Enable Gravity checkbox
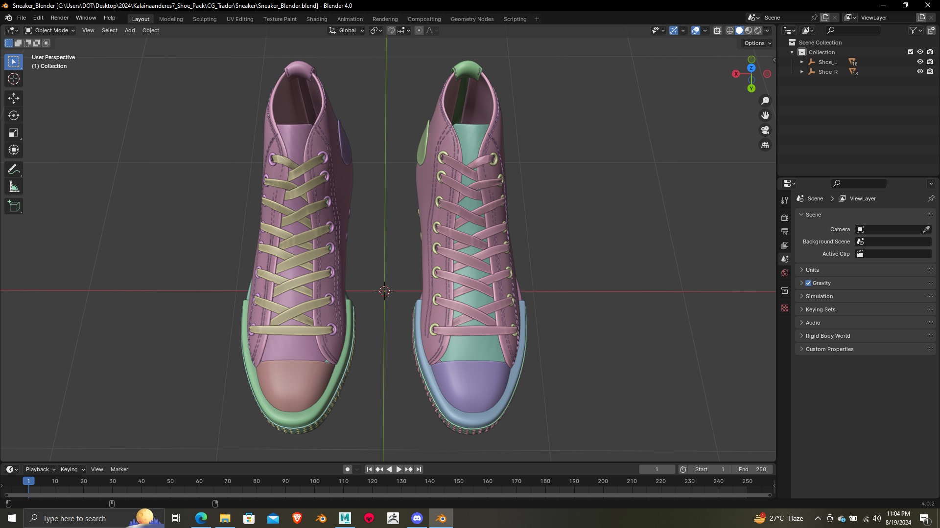This screenshot has height=528, width=940. pos(808,283)
